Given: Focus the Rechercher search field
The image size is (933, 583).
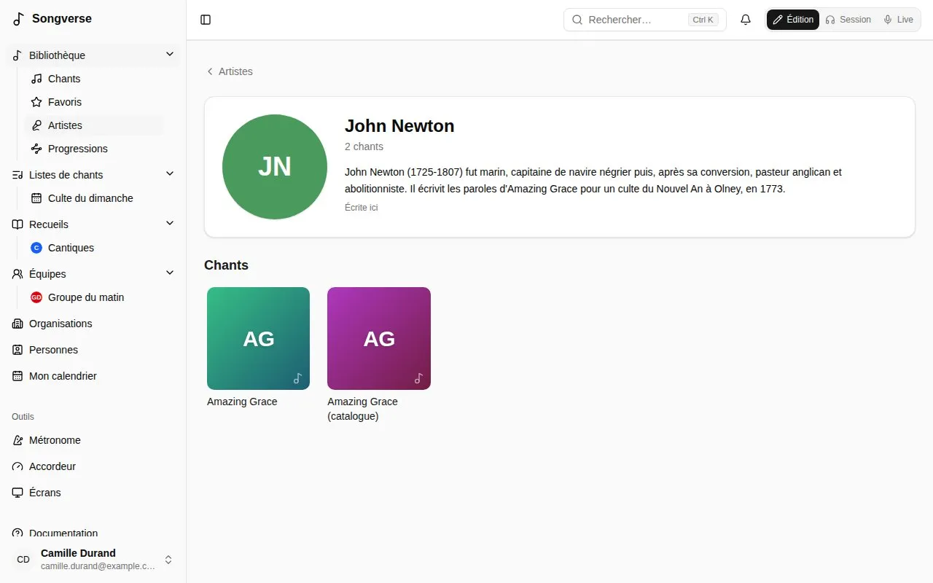Looking at the screenshot, I should (x=645, y=20).
